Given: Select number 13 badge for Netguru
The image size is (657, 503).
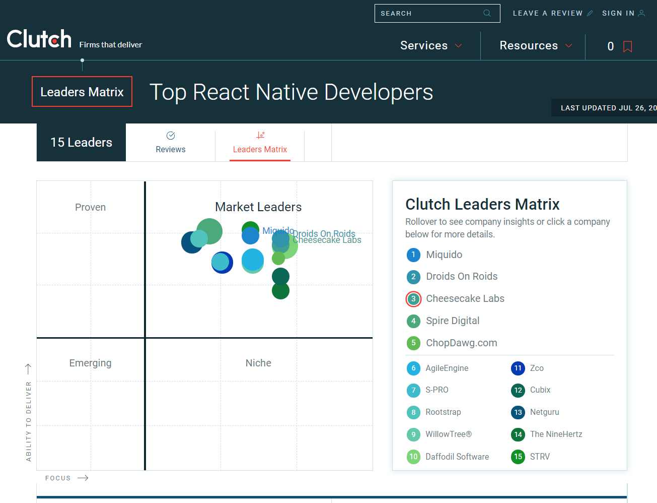Looking at the screenshot, I should coord(518,412).
